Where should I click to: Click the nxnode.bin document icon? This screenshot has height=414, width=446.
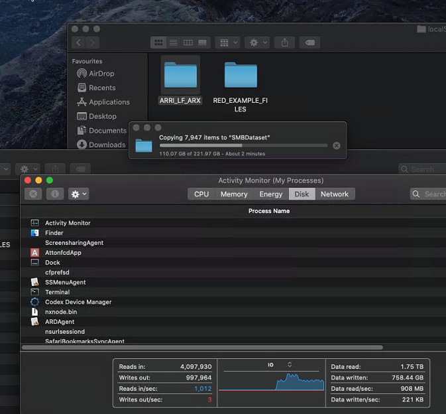[34, 312]
